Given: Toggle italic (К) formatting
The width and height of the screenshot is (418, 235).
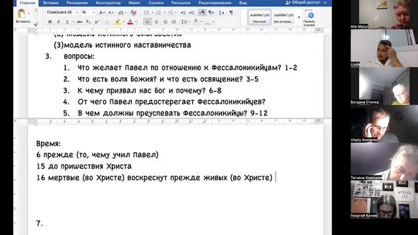Looking at the screenshot, I should click(x=58, y=22).
